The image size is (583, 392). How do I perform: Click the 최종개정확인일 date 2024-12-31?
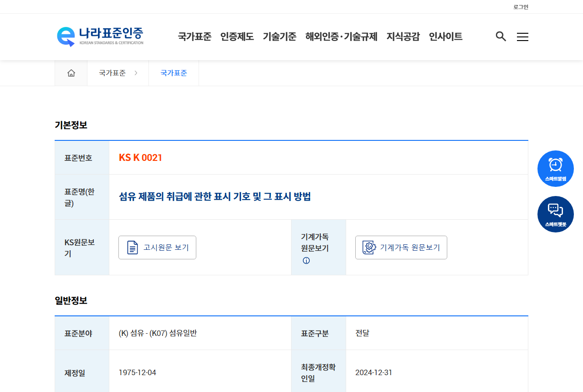373,373
